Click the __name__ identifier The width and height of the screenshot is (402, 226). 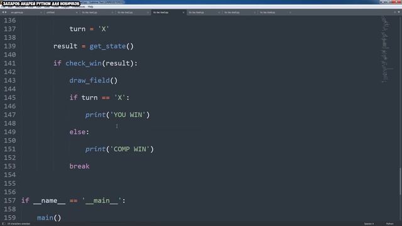(49, 201)
